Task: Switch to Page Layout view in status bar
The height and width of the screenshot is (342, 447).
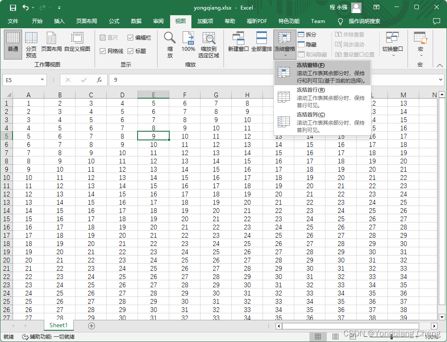Action: pos(335,337)
